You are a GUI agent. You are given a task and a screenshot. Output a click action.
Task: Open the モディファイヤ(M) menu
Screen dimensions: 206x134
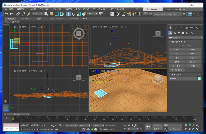(82, 9)
